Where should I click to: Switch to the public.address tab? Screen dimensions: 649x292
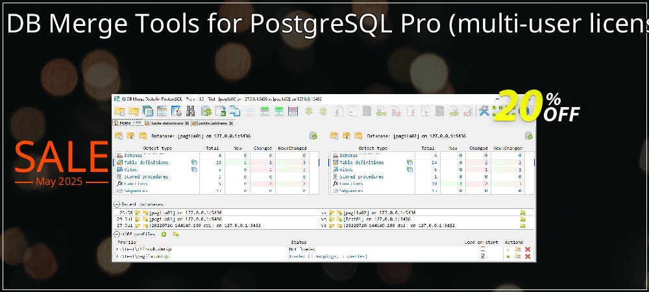pyautogui.click(x=212, y=123)
